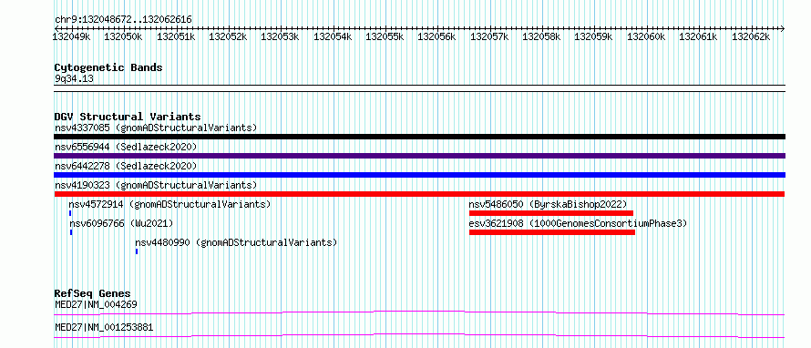This screenshot has height=348, width=811.
Task: Click the 132058k ruler position
Action: pyautogui.click(x=541, y=37)
